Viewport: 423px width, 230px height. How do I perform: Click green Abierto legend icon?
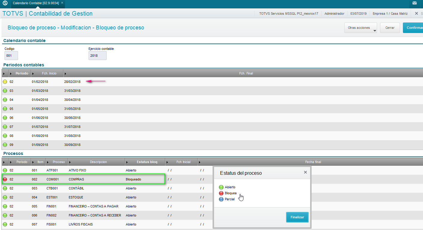(221, 187)
